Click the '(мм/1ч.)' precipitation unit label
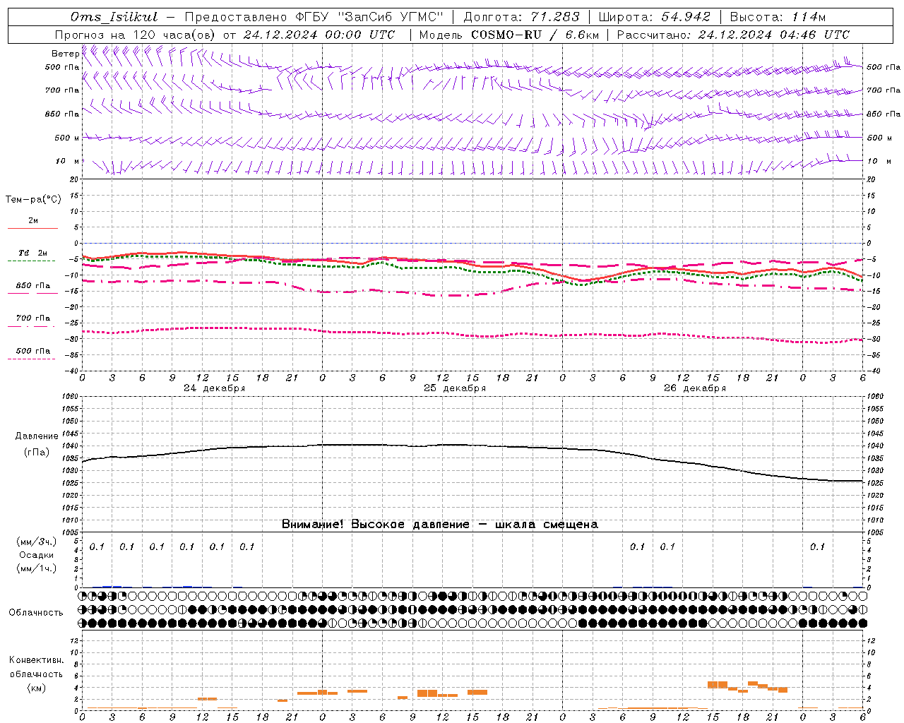The image size is (904, 723). [37, 568]
